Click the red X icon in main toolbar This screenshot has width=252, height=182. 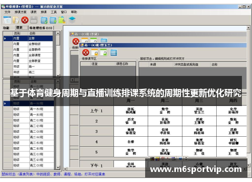point(25,20)
